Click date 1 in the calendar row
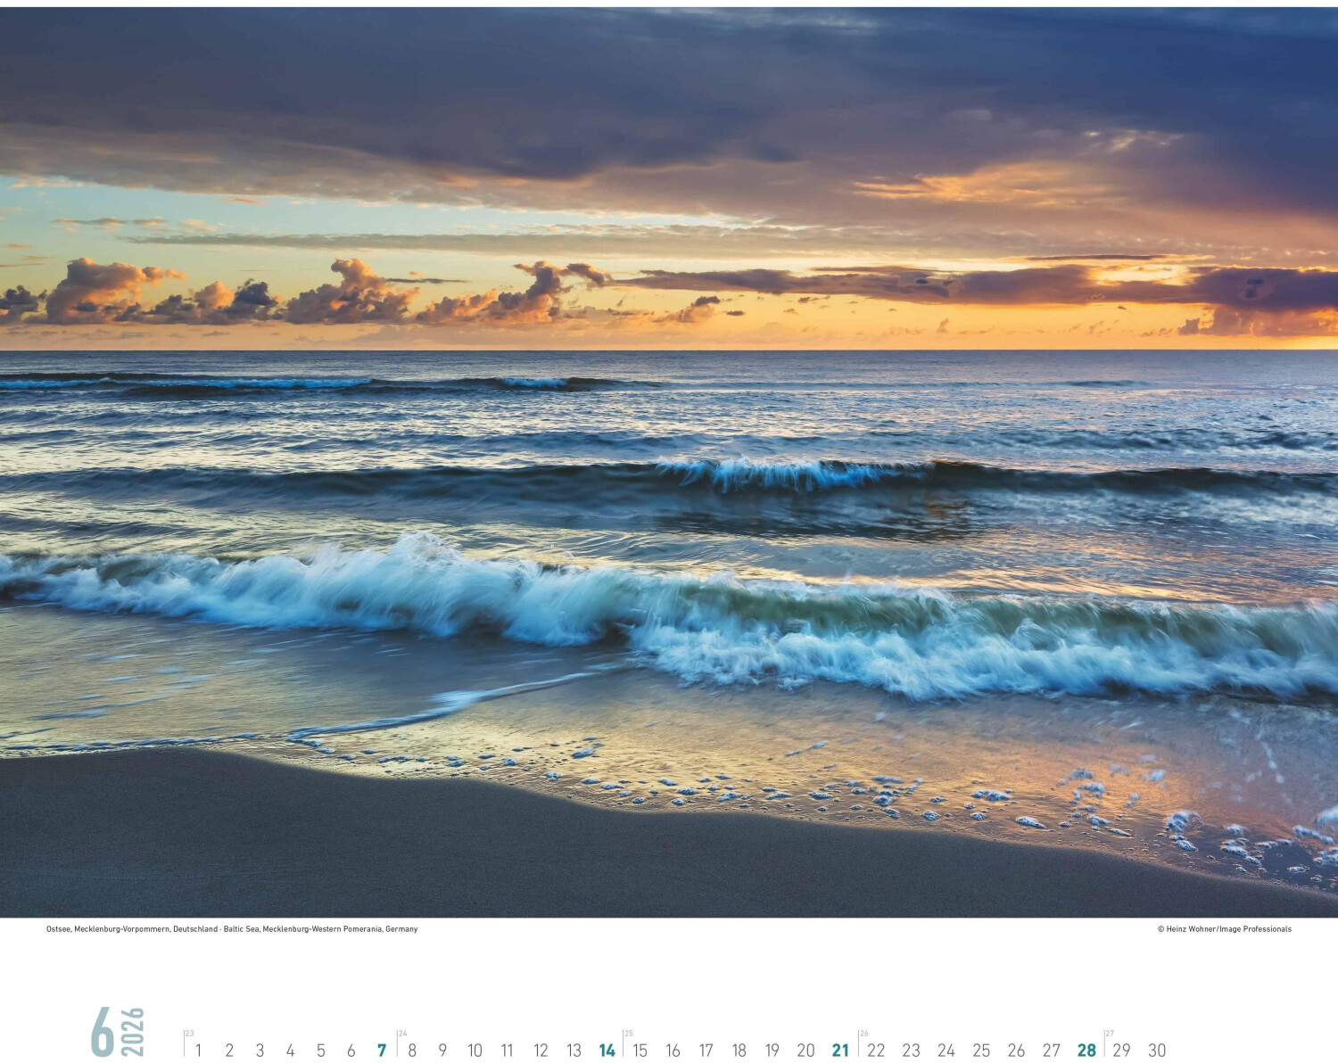 tap(198, 1051)
